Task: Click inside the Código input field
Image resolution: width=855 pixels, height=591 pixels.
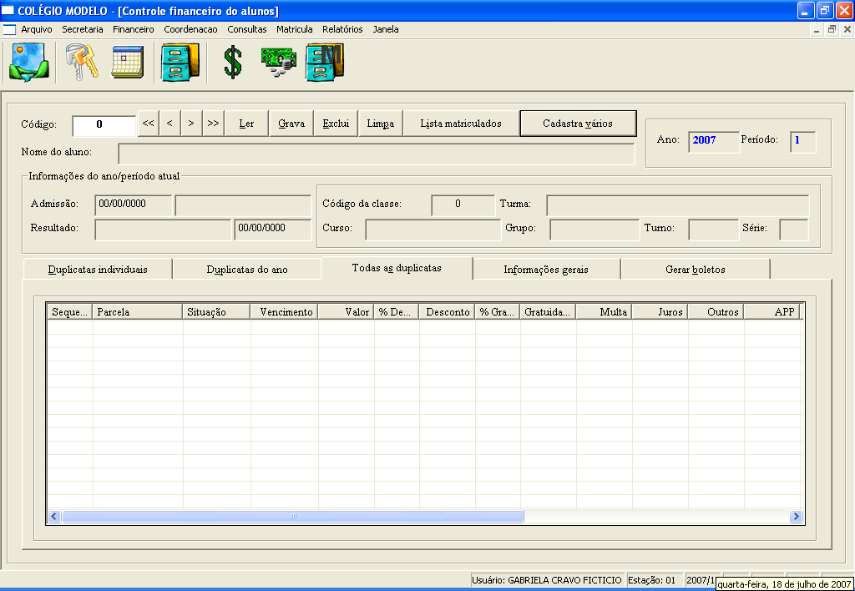Action: click(104, 125)
